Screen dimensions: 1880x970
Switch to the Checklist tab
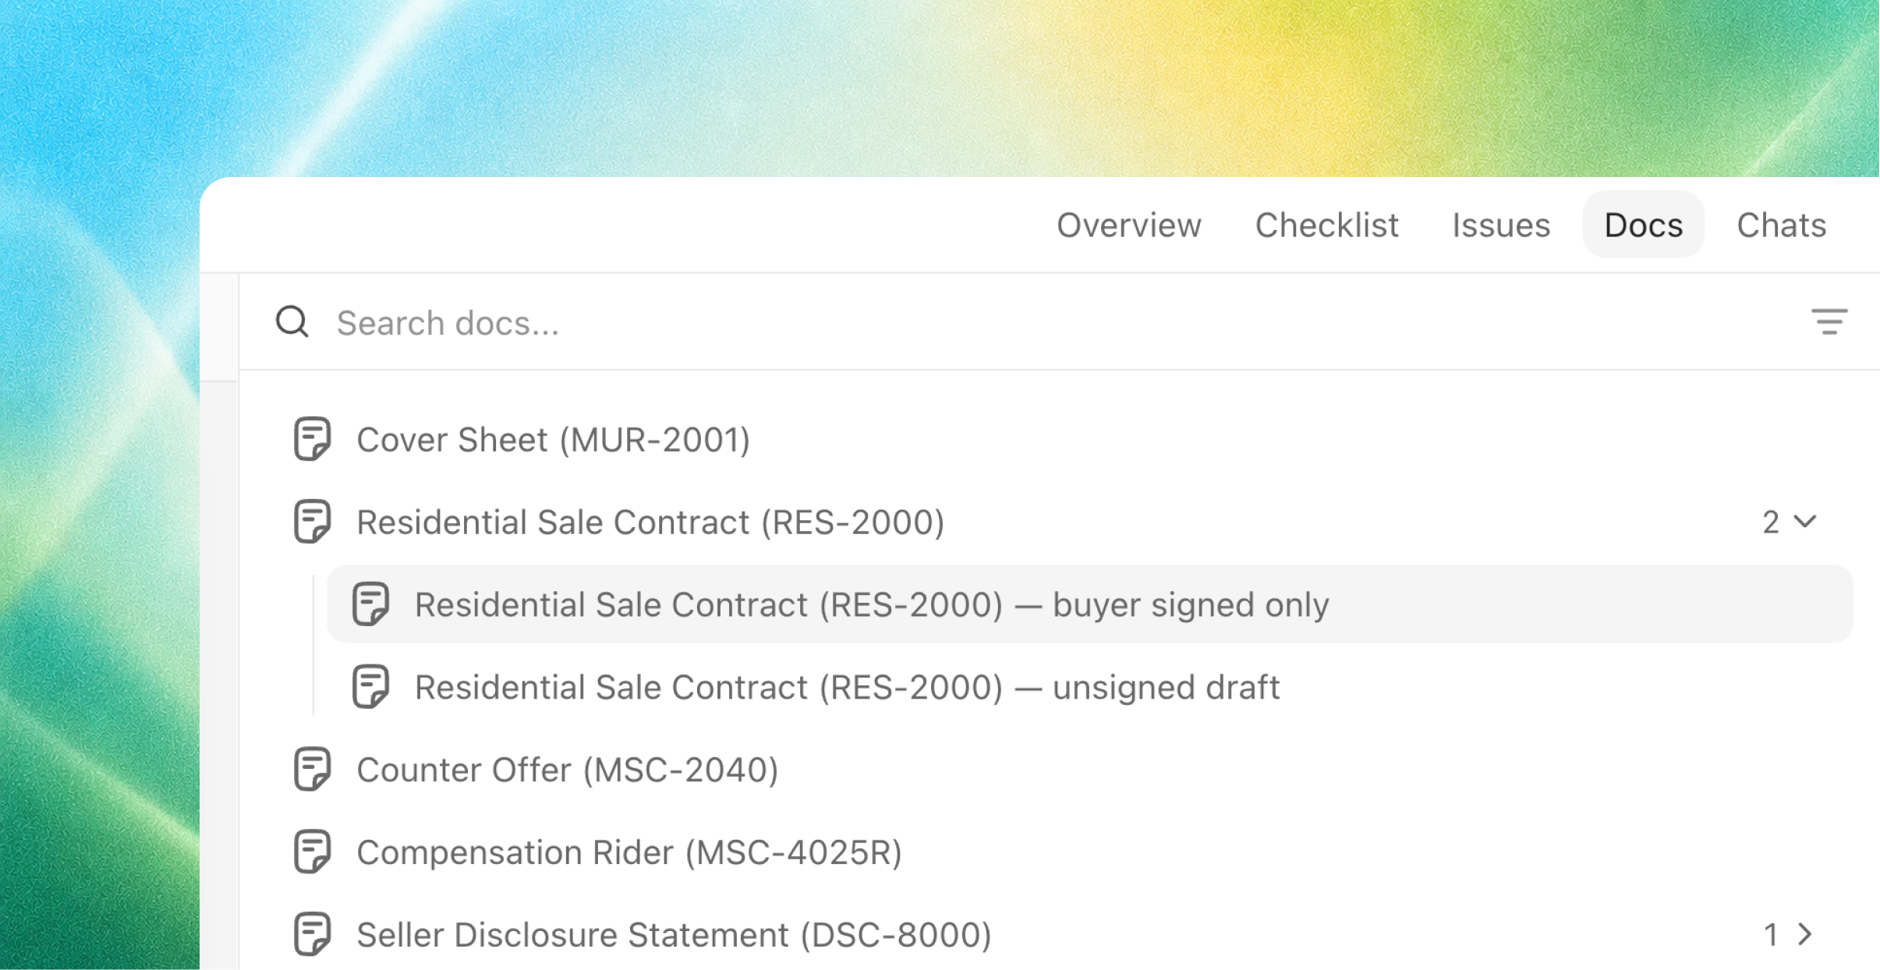1326,225
